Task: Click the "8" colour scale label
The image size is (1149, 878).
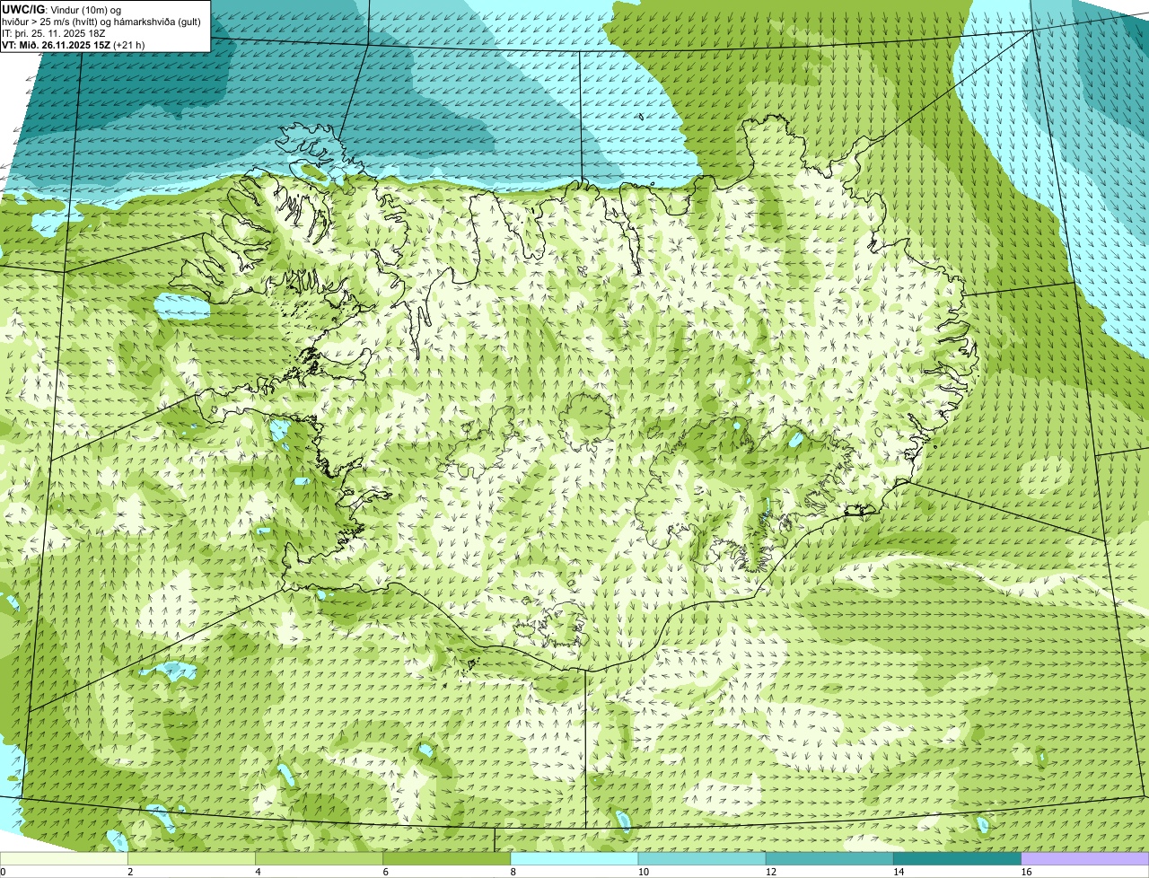Action: tap(513, 872)
